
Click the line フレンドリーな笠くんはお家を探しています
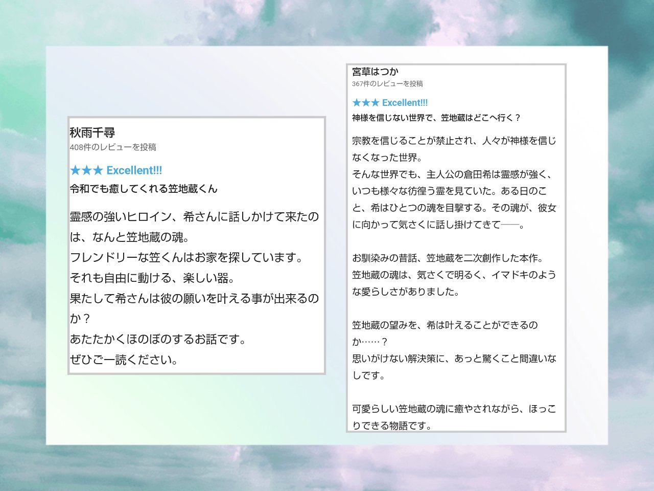pos(186,258)
